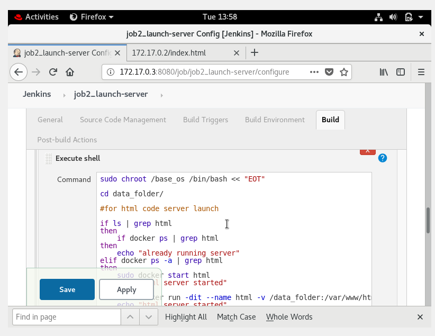View site information icon in address bar
Image resolution: width=435 pixels, height=336 pixels.
111,72
